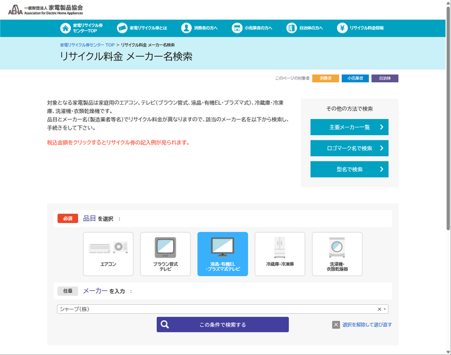Click the person icon on 消費者の方へ
This screenshot has height=355, width=451.
click(185, 28)
